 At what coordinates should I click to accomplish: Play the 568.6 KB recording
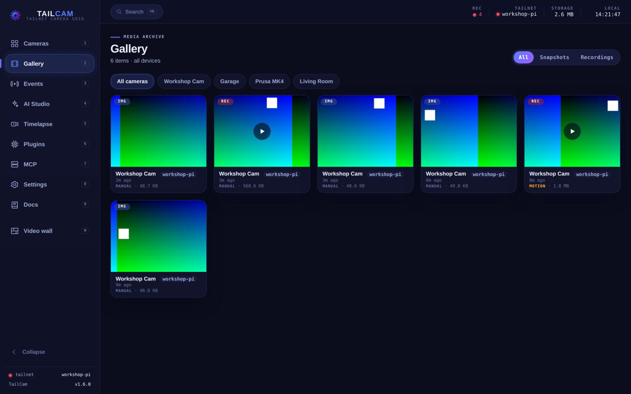(262, 131)
